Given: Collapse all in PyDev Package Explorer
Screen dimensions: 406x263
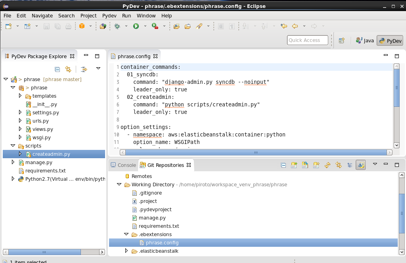Looking at the screenshot, I should [57, 69].
